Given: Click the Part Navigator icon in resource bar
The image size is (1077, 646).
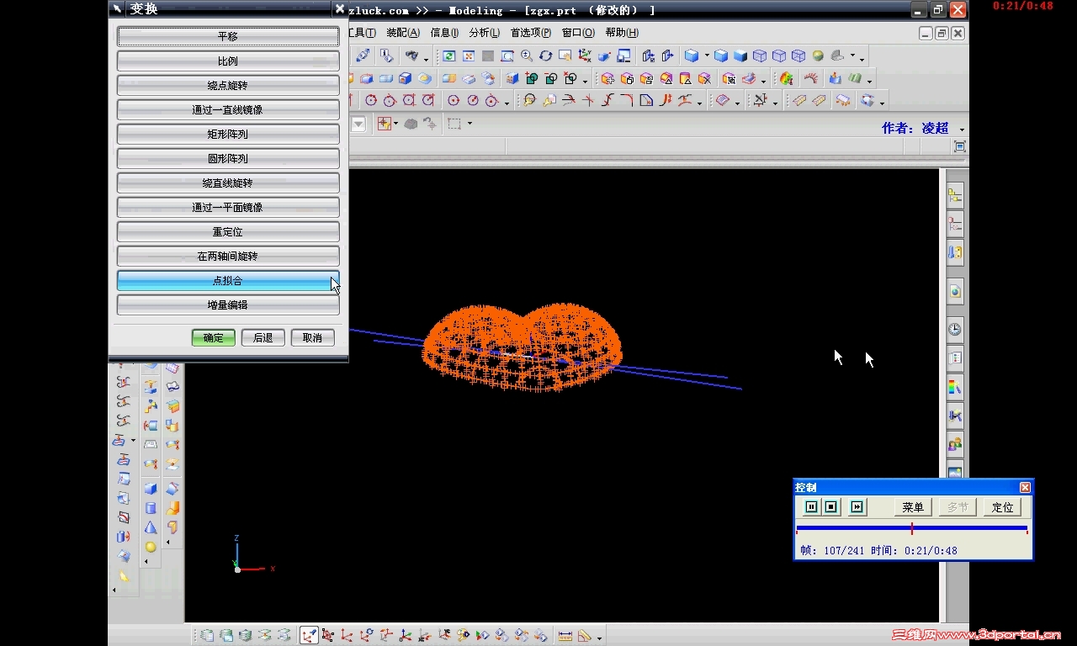Looking at the screenshot, I should tap(955, 224).
